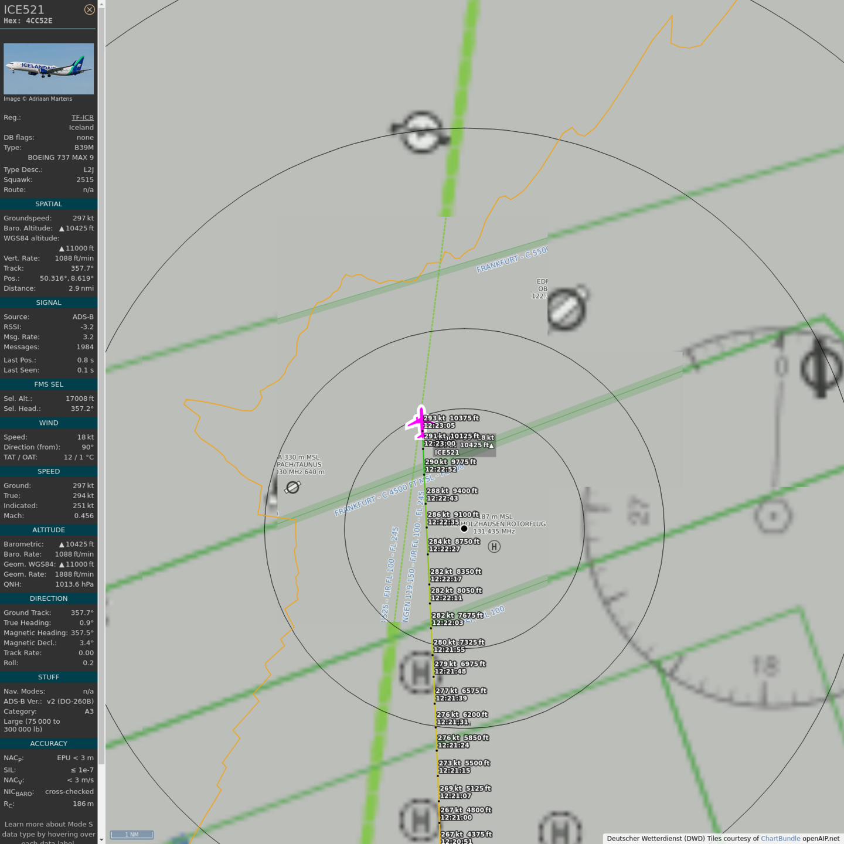
Task: Click the airfield symbol beside the EDF label
Action: pyautogui.click(x=567, y=308)
